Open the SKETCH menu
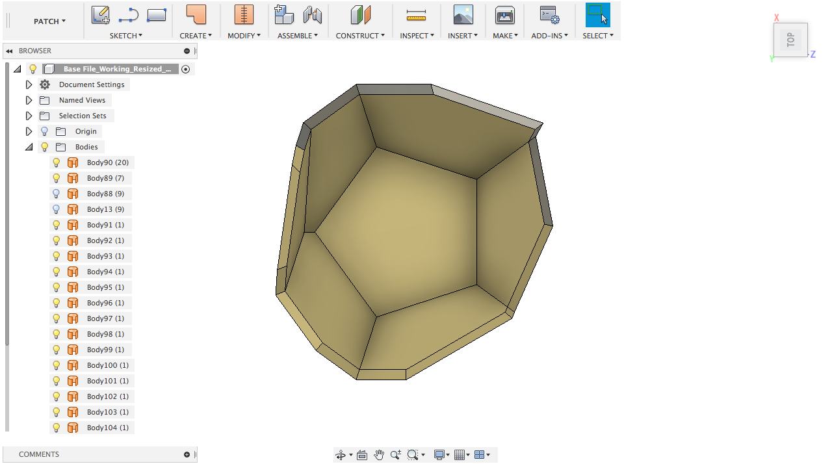The image size is (832, 464). coord(126,36)
